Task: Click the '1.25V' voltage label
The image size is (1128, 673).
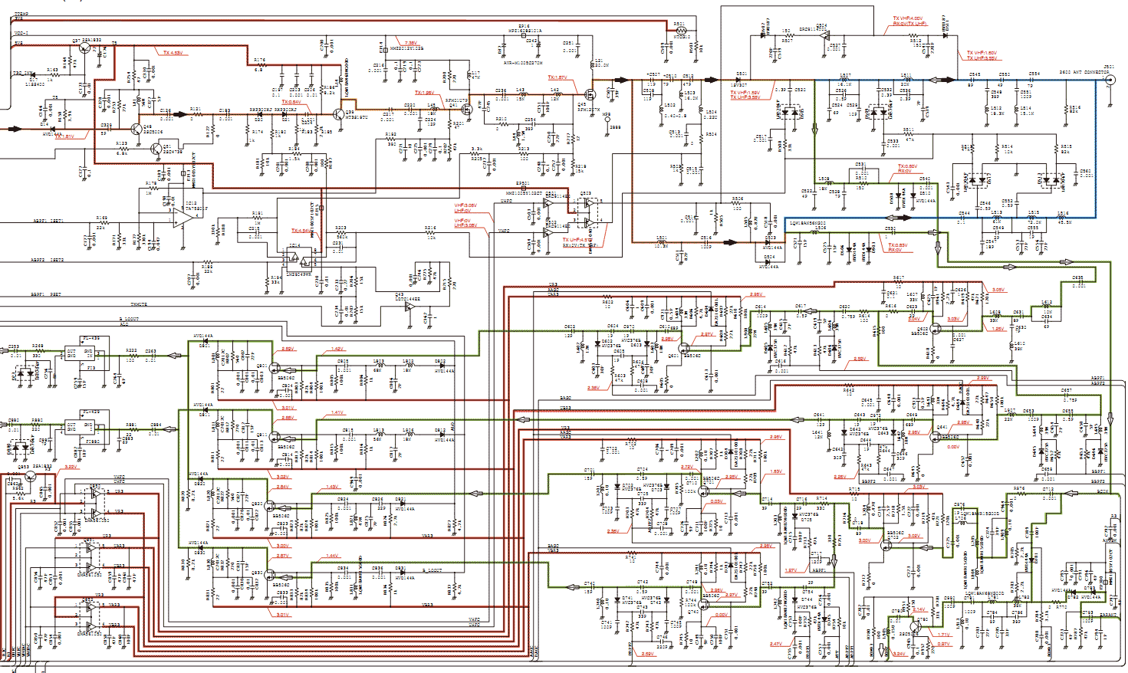Action: click(997, 329)
